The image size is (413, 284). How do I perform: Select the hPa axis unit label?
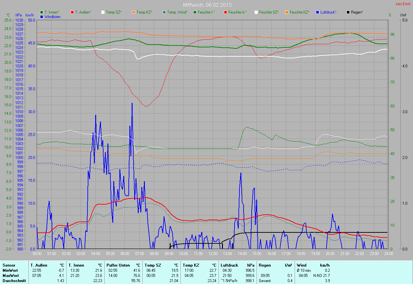click(18, 15)
